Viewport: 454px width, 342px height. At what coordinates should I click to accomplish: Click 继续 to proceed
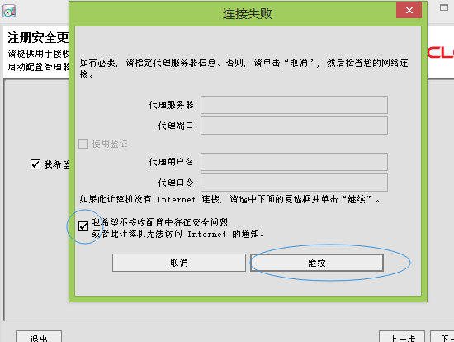pyautogui.click(x=317, y=263)
